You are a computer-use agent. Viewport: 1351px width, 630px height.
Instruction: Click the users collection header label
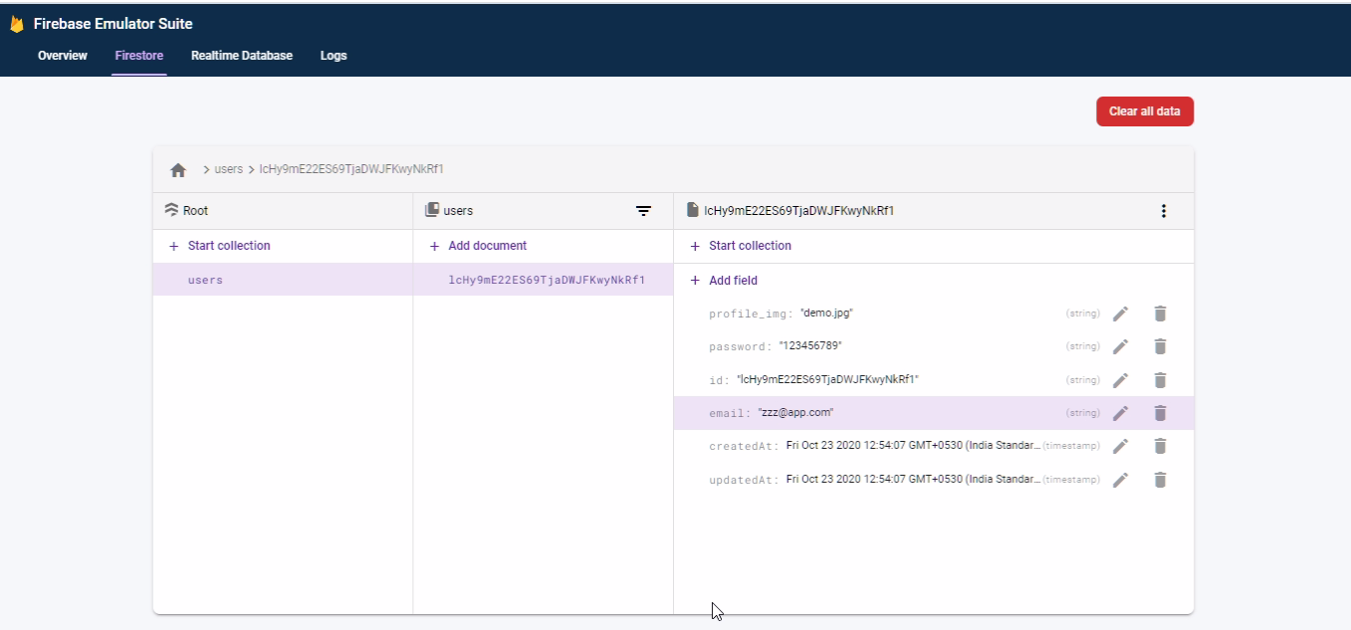pyautogui.click(x=458, y=211)
